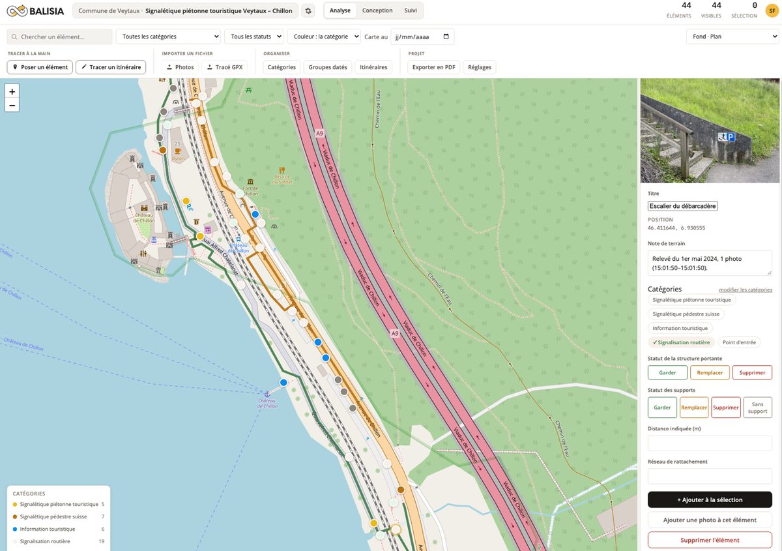Screen dimensions: 782x551
Task: Open the date picker calendar icon
Action: tap(446, 37)
